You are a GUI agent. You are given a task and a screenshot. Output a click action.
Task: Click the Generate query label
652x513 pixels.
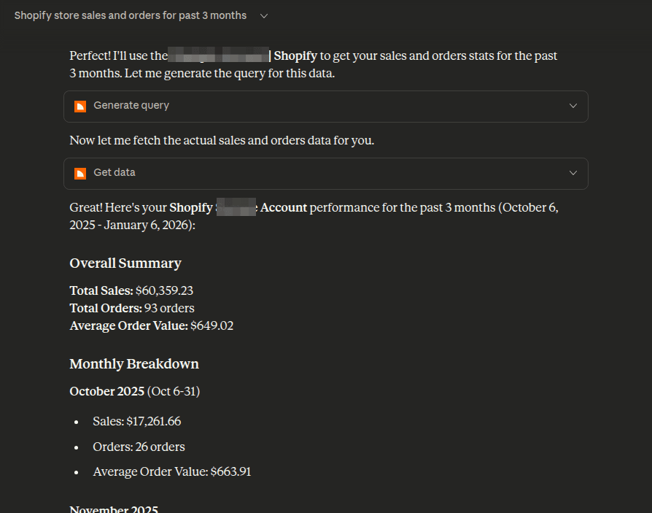tap(131, 106)
